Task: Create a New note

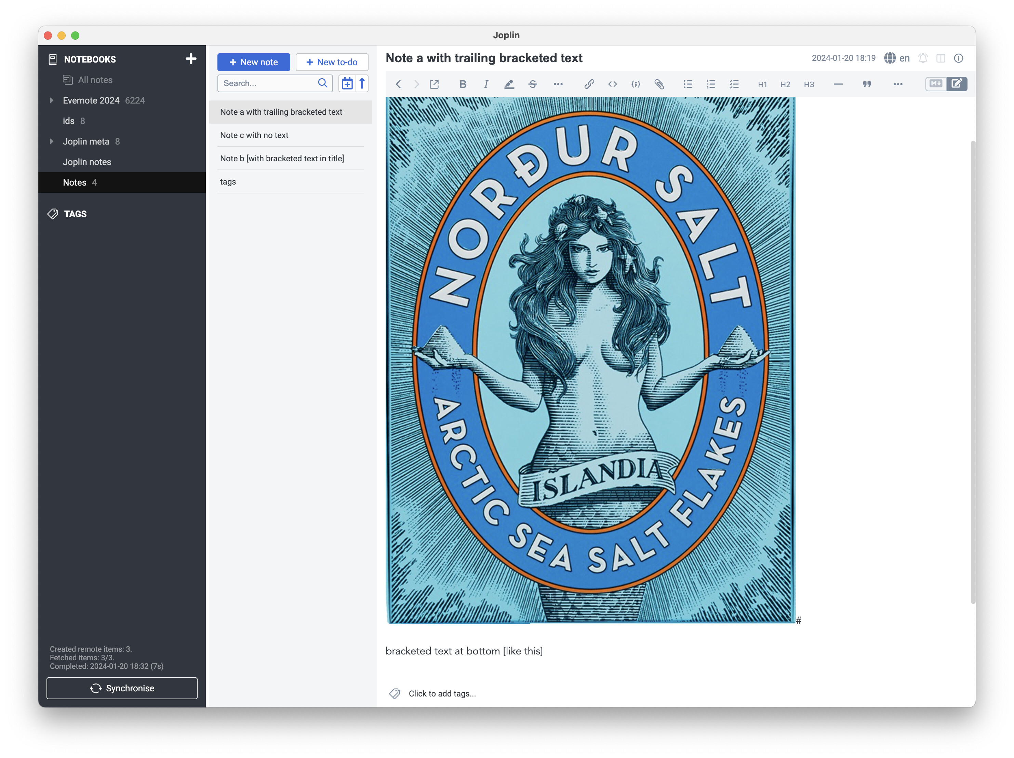Action: (254, 62)
